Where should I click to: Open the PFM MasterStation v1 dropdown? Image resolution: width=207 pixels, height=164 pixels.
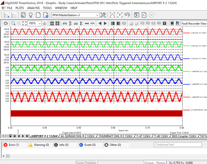[x=97, y=15]
